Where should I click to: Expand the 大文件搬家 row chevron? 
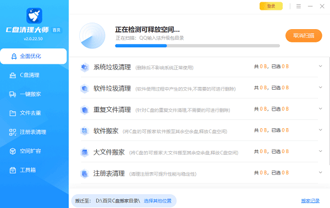(320, 151)
